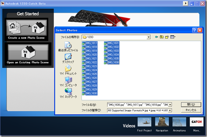Open the First Project video thumbnail
The height and width of the screenshot is (137, 207).
point(145,122)
